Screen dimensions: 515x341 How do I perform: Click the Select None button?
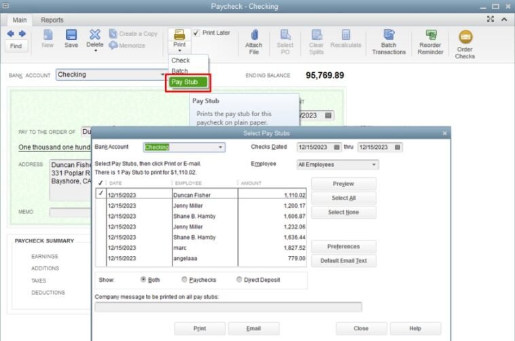click(x=344, y=212)
